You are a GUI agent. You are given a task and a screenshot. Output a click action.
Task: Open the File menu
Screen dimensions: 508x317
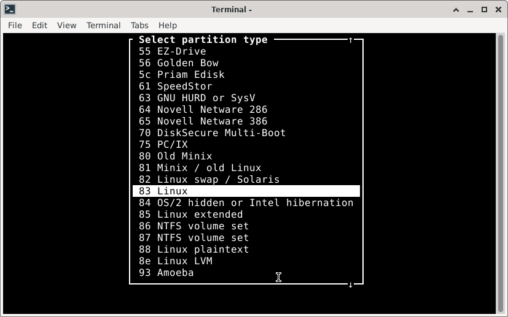15,25
